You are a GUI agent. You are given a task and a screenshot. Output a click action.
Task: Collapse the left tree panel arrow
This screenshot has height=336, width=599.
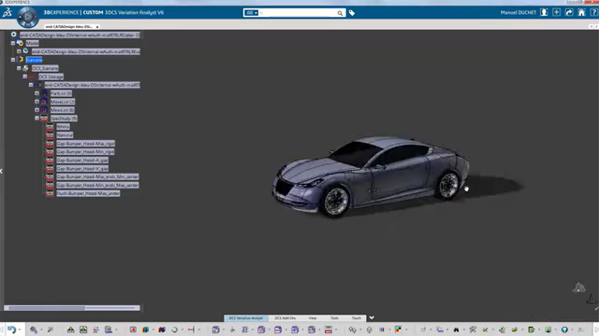coord(2,171)
